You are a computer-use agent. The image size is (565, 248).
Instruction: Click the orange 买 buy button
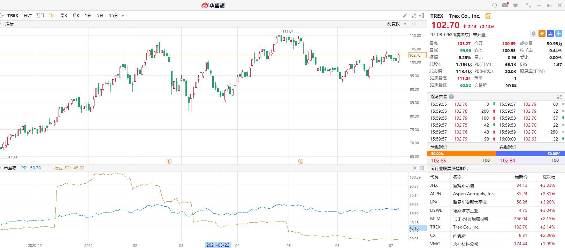542,34
